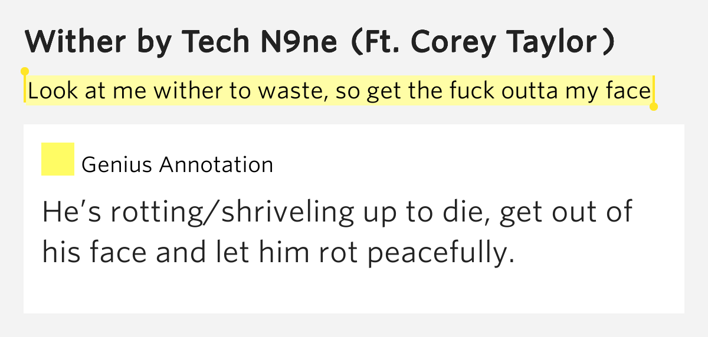Image resolution: width=708 pixels, height=337 pixels.
Task: Click the highlight start handle dot
Action: pos(25,71)
